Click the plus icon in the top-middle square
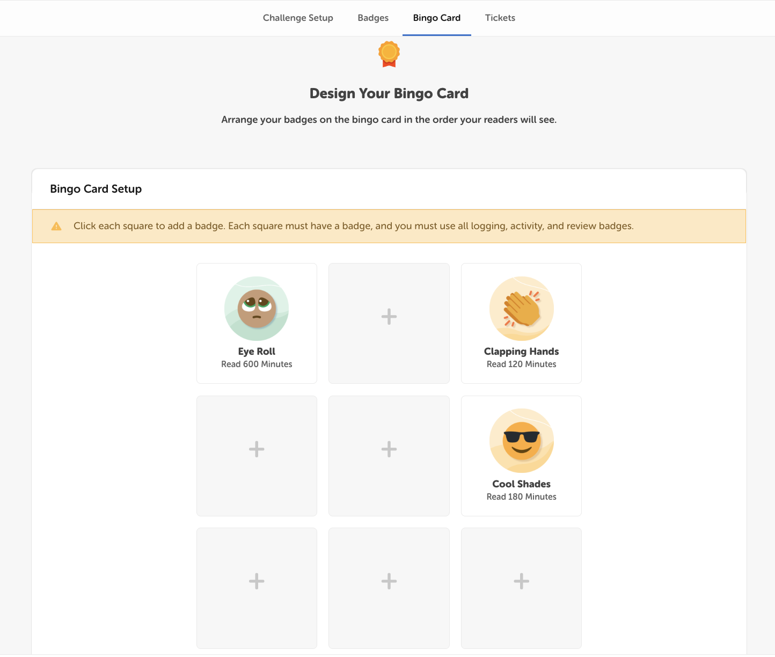Viewport: 775px width, 657px height. 389,317
